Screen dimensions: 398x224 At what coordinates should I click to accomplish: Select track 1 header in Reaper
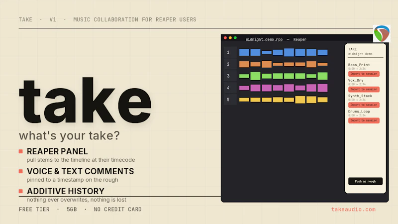point(230,52)
